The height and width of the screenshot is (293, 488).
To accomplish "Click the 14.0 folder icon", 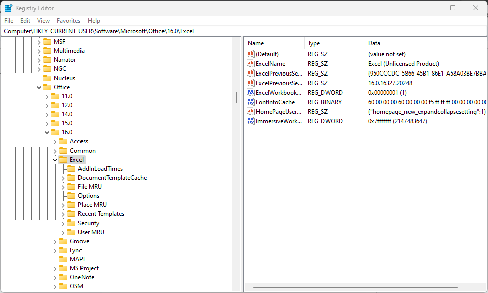I will (55, 114).
